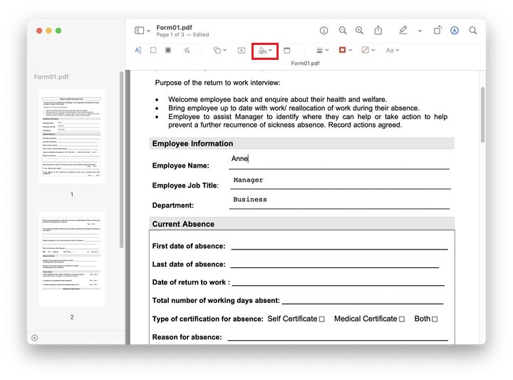
Task: Select the Text Selection tool
Action: [x=138, y=50]
